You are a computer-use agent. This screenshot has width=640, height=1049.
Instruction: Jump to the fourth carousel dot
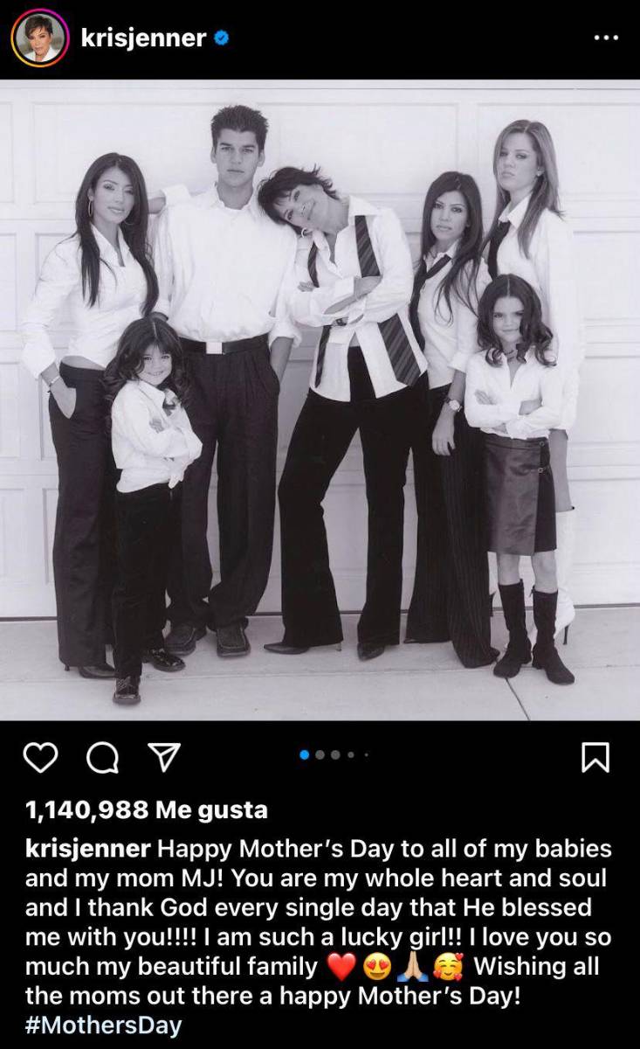(x=351, y=754)
